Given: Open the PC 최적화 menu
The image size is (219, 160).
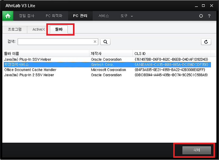Looking at the screenshot, I should pos(54,16).
